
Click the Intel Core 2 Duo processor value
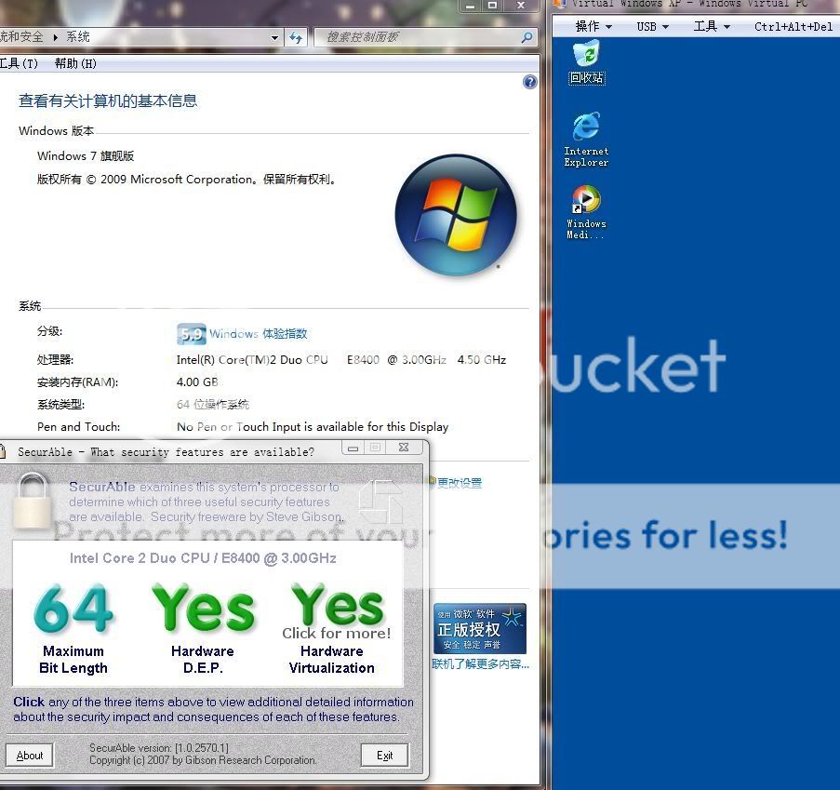pos(341,359)
